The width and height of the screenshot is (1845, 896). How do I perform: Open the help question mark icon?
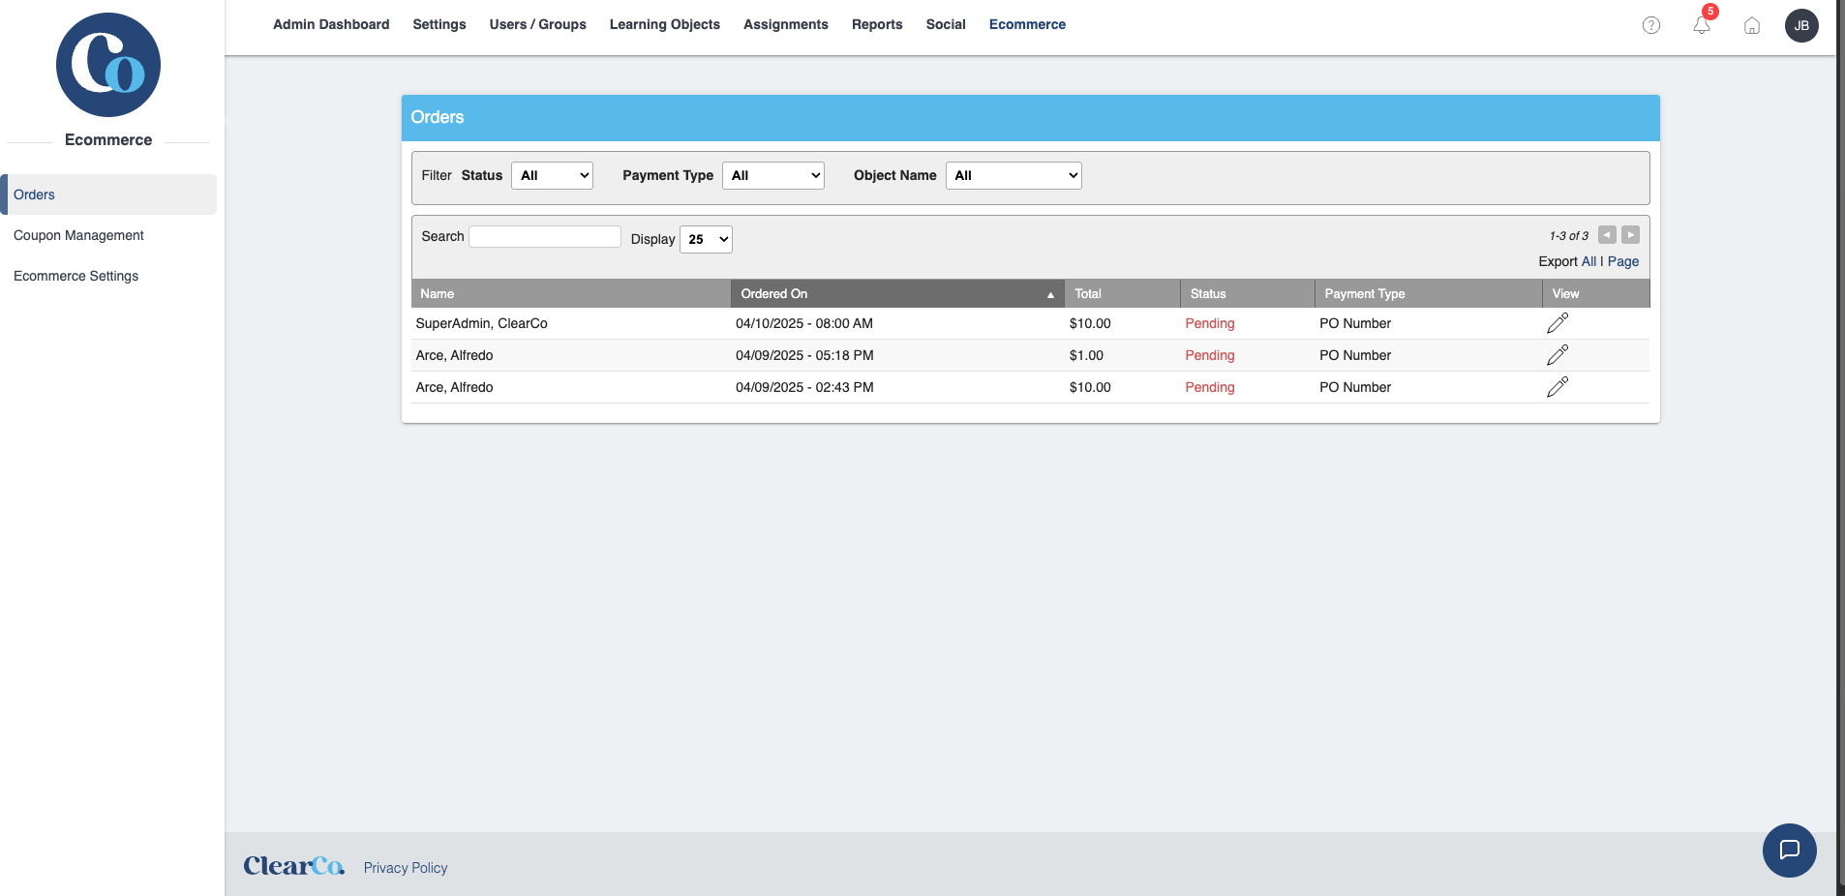[1651, 25]
